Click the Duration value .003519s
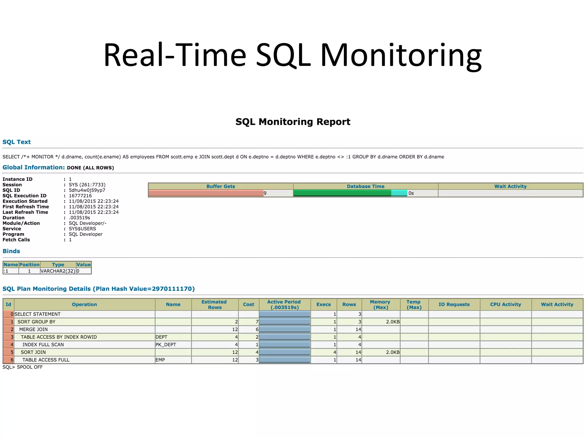The image size is (585, 438). 79,218
